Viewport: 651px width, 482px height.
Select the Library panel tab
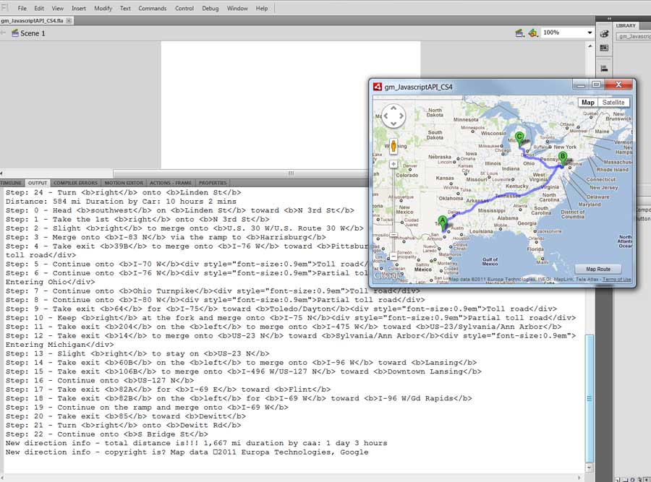(x=626, y=26)
